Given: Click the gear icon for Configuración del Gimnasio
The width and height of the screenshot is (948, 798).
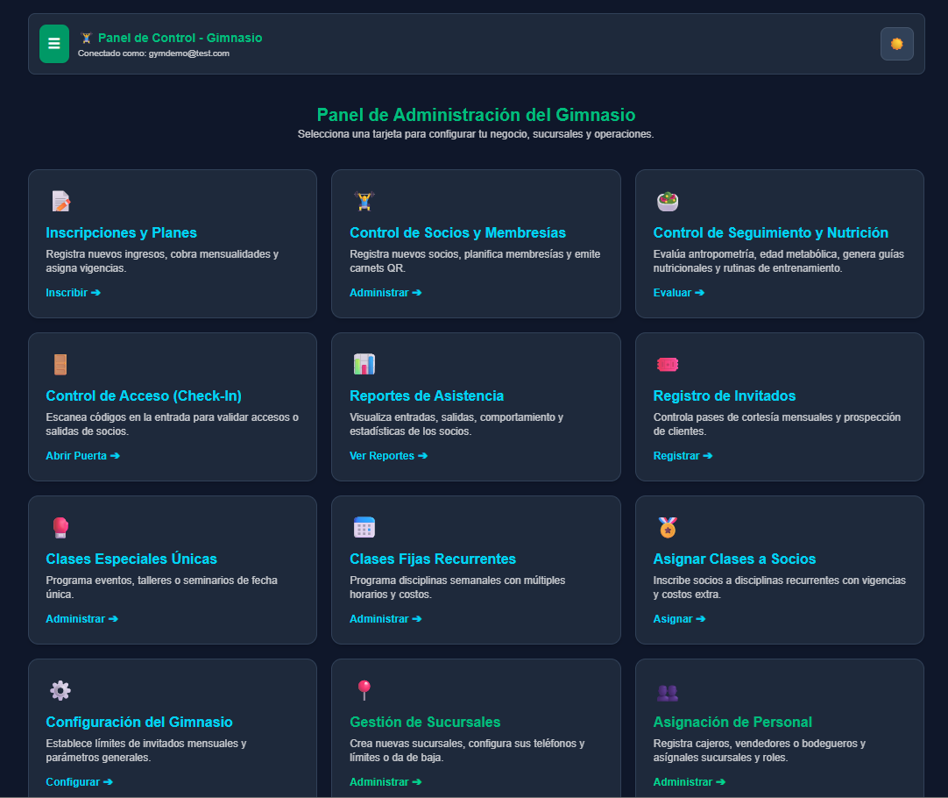Looking at the screenshot, I should point(60,690).
